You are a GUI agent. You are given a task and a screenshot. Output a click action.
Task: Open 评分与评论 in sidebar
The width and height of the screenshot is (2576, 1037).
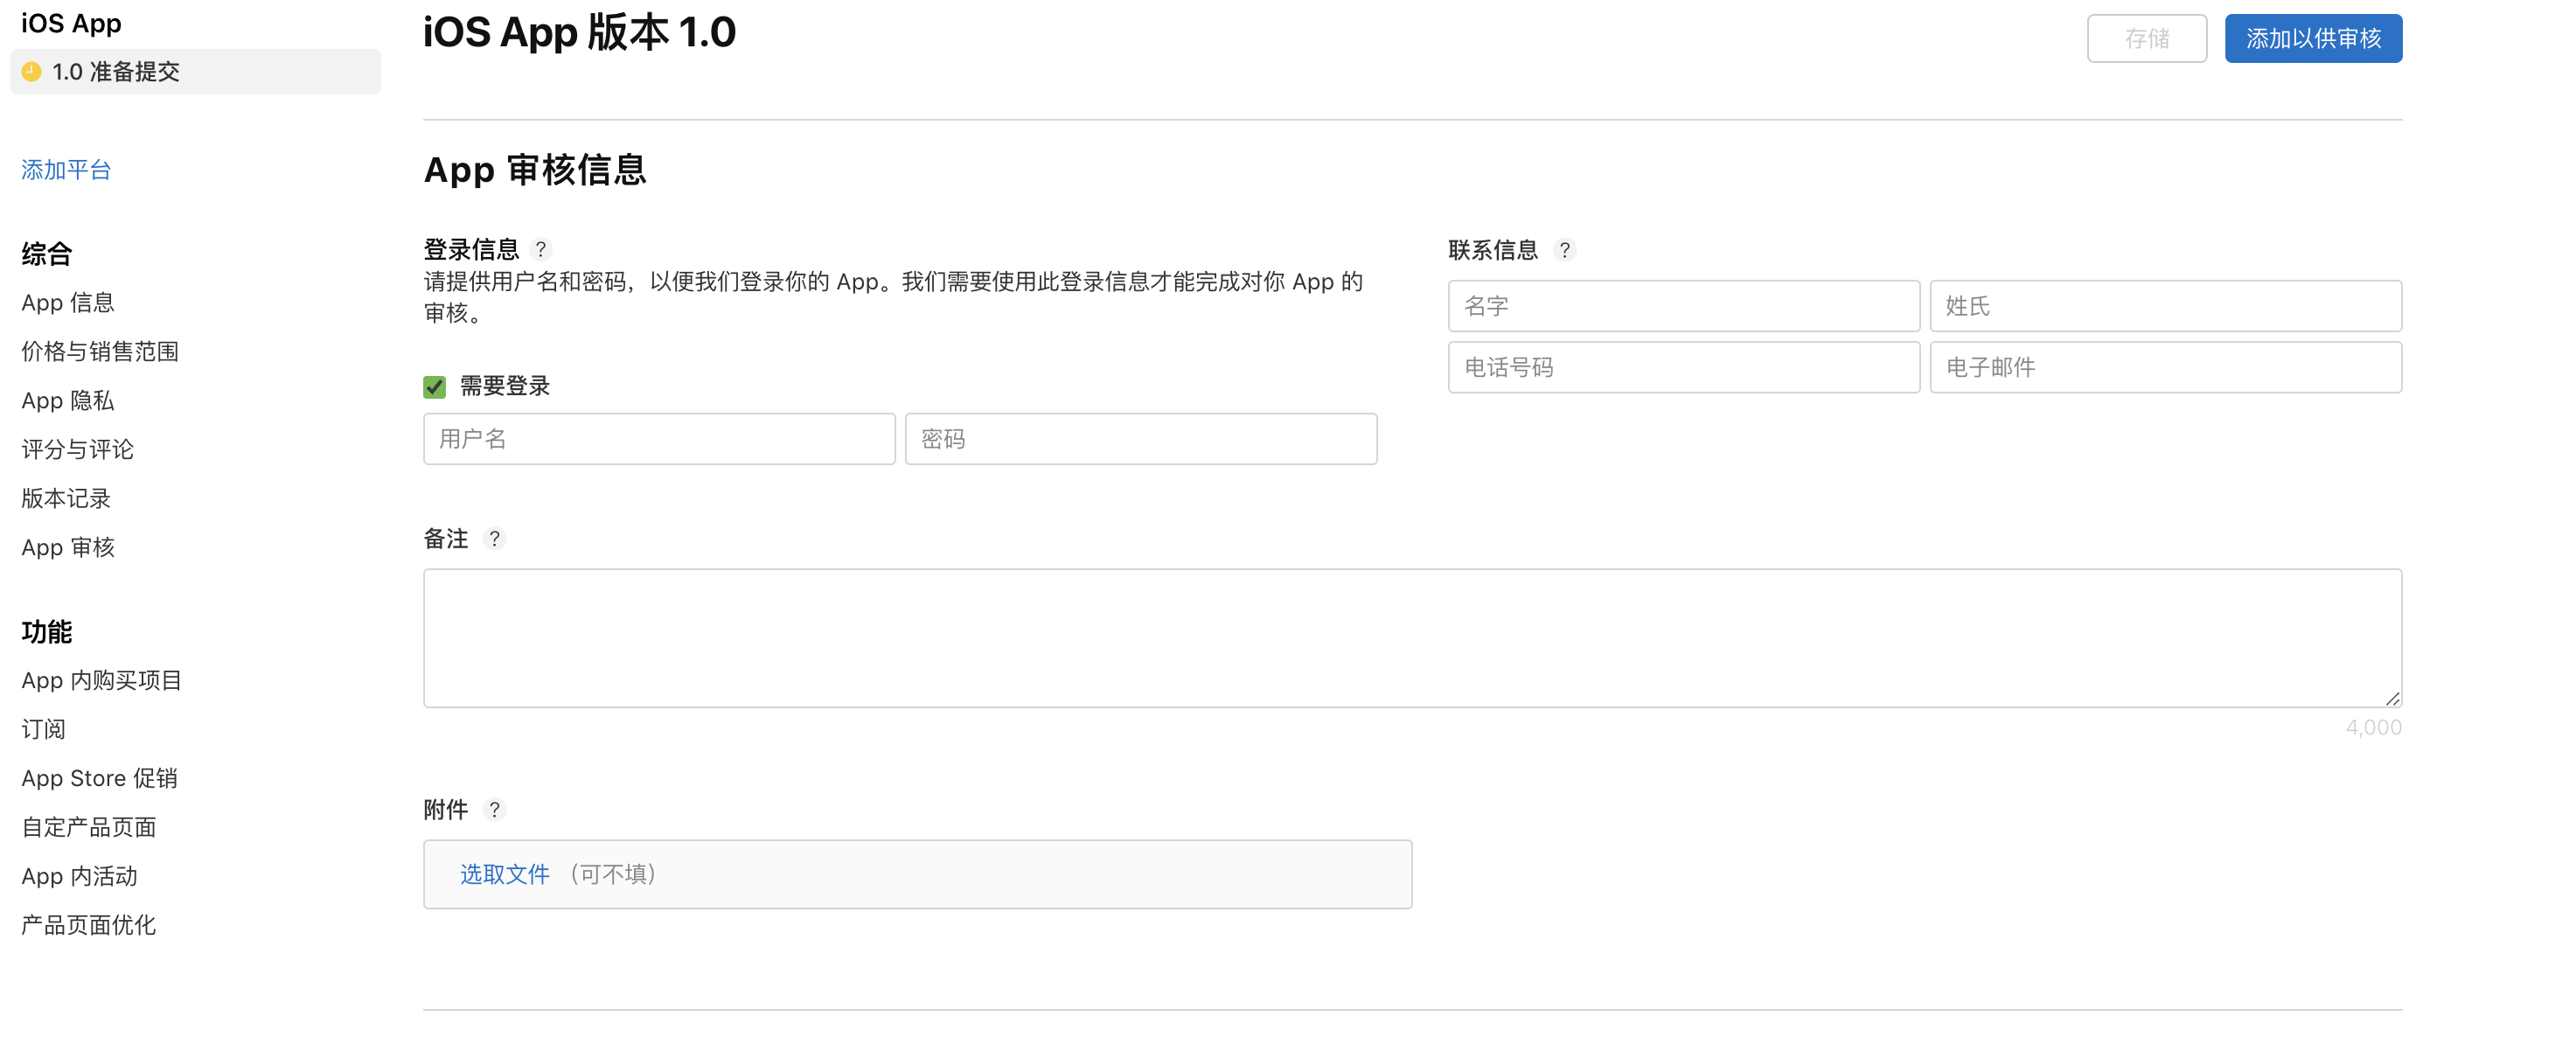(77, 449)
